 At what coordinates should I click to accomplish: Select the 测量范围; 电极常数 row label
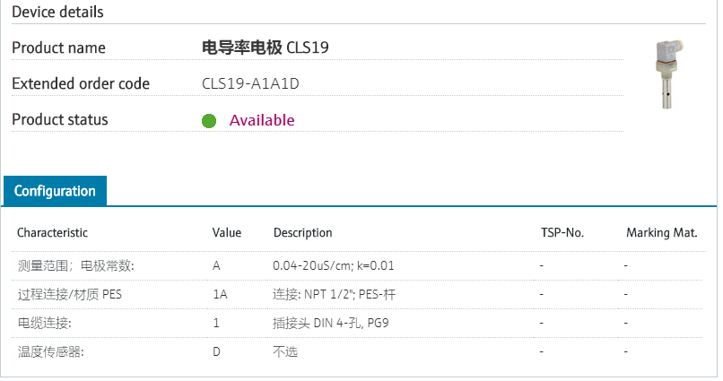pos(75,266)
